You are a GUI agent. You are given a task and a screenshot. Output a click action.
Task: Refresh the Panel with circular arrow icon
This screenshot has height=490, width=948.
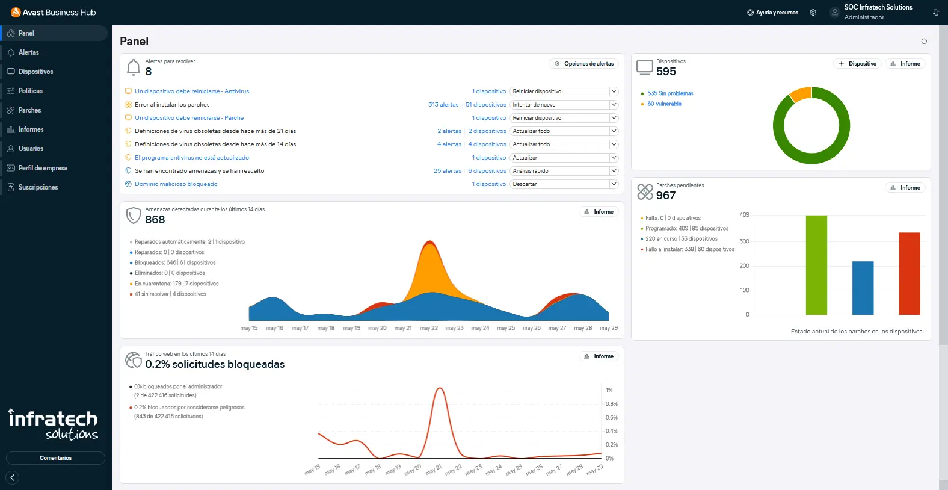[924, 41]
